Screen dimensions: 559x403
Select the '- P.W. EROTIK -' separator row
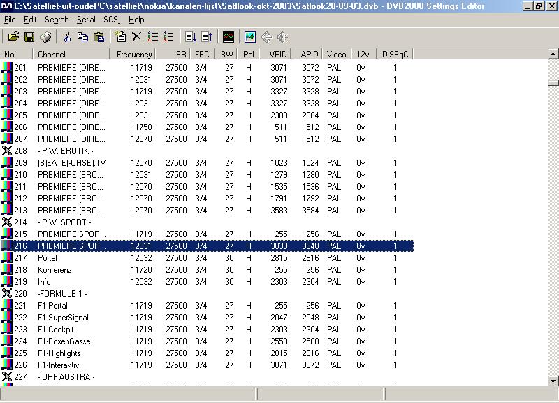click(x=207, y=150)
